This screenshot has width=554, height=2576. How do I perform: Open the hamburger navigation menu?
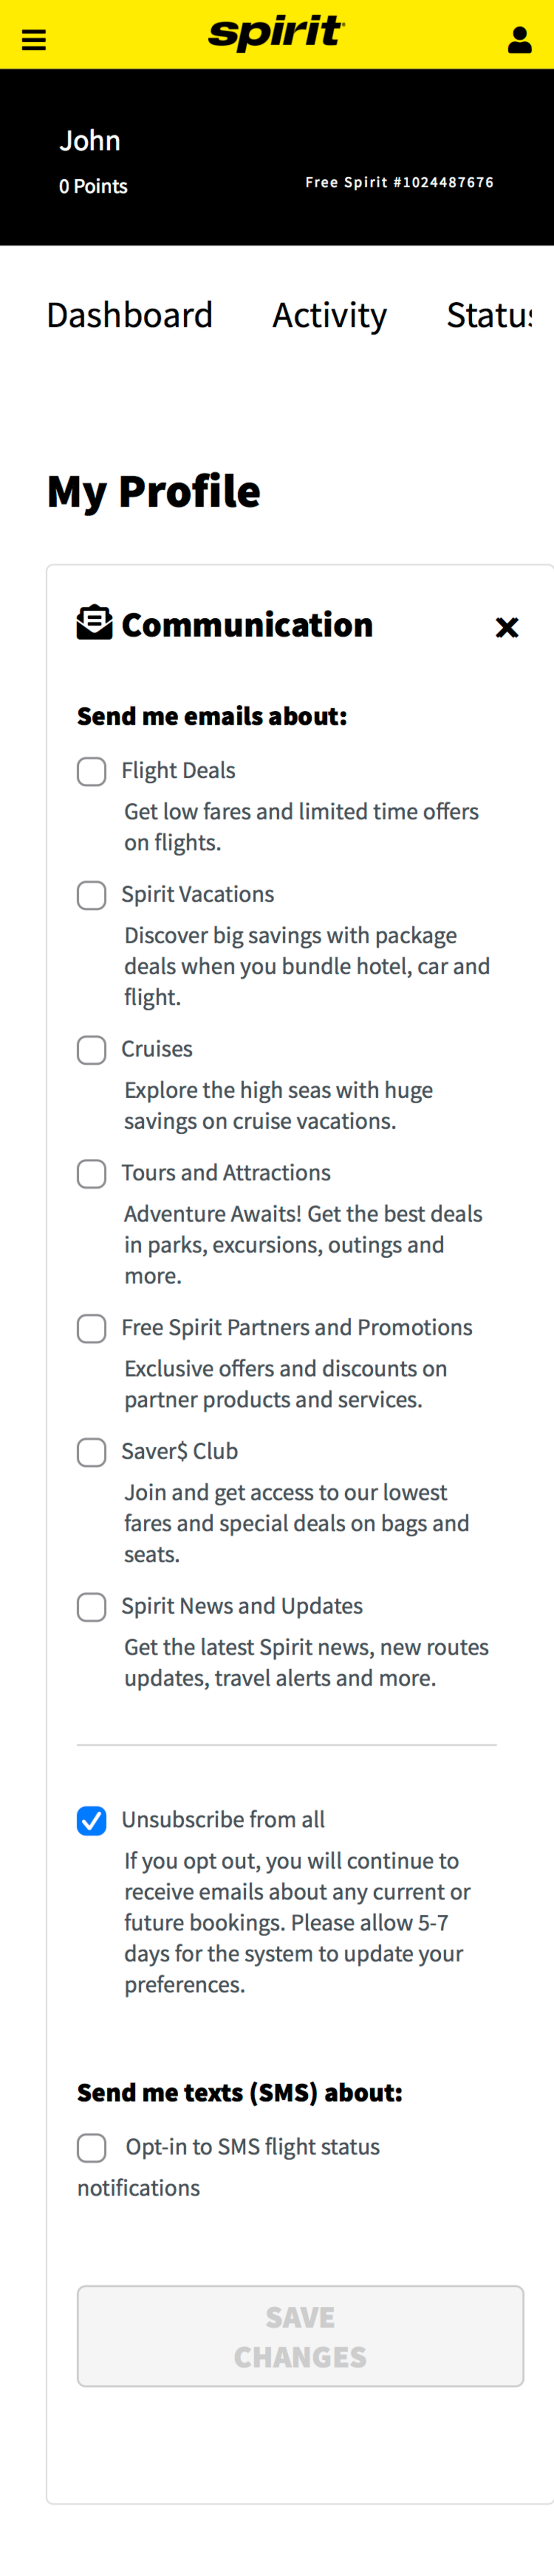coord(34,40)
